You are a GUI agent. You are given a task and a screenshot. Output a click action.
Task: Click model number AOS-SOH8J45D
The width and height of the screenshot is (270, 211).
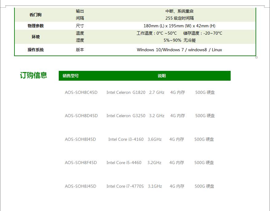coord(80,186)
